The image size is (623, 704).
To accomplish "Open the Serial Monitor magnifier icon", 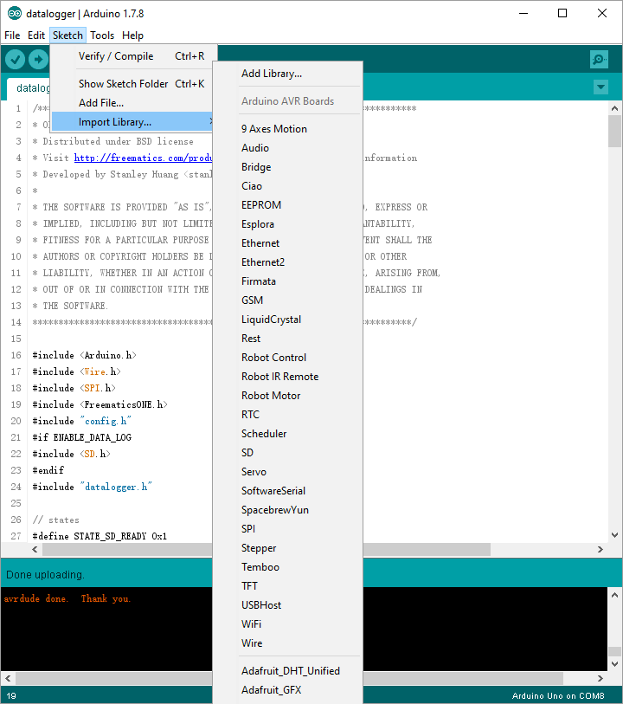I will coord(600,59).
